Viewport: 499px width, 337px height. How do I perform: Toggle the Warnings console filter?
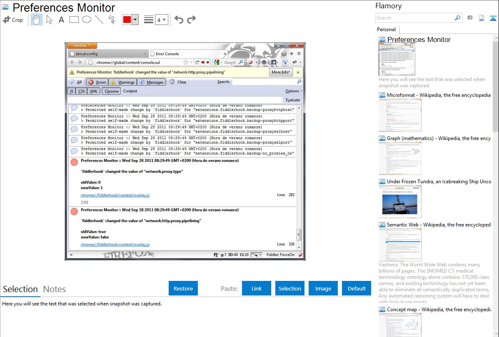tap(122, 82)
